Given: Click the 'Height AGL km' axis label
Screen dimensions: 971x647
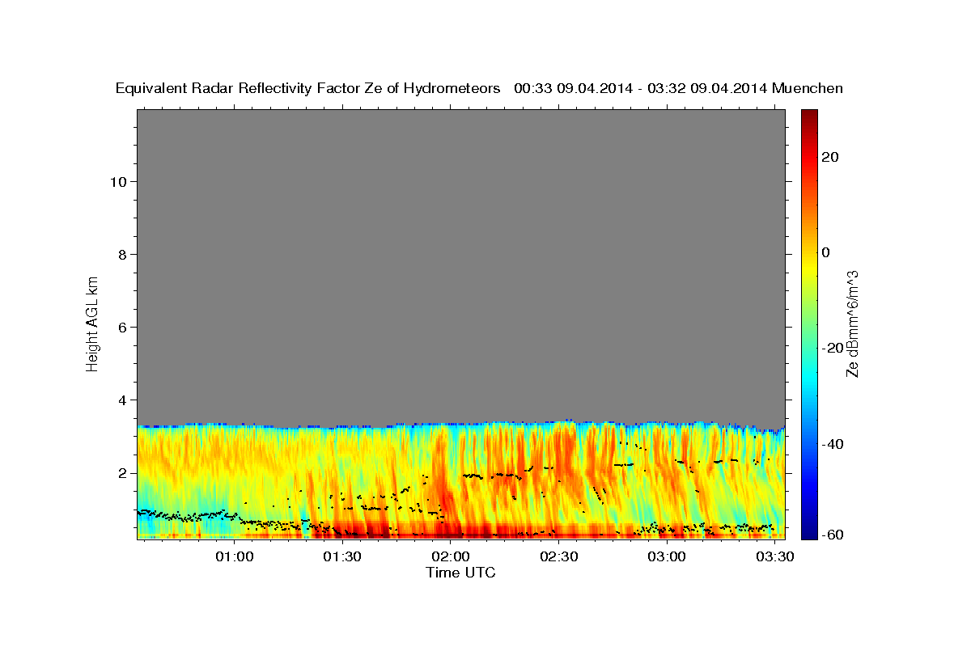Looking at the screenshot, I should 93,323.
